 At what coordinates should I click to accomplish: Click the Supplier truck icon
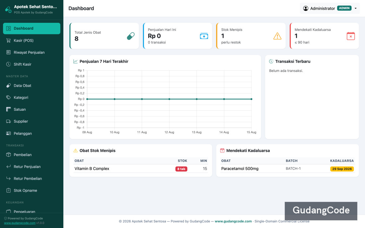tap(8, 121)
